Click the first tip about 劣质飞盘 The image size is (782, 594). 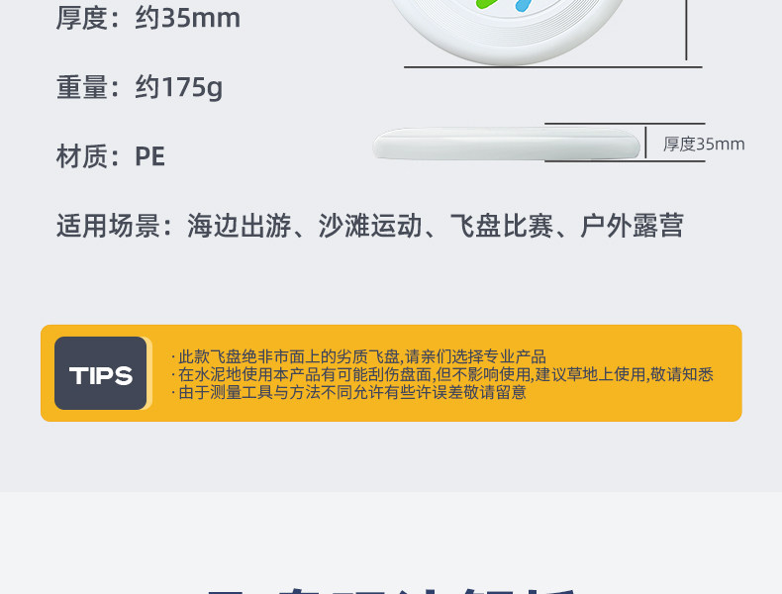click(x=358, y=356)
